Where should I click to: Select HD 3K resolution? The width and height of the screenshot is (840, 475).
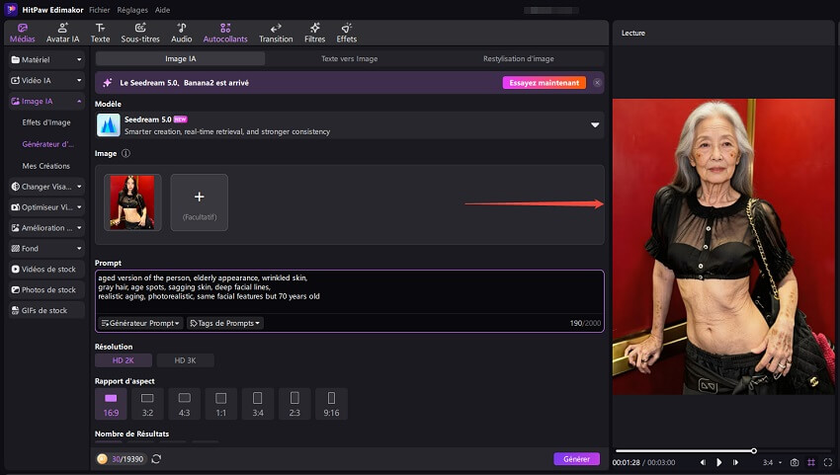(x=185, y=360)
